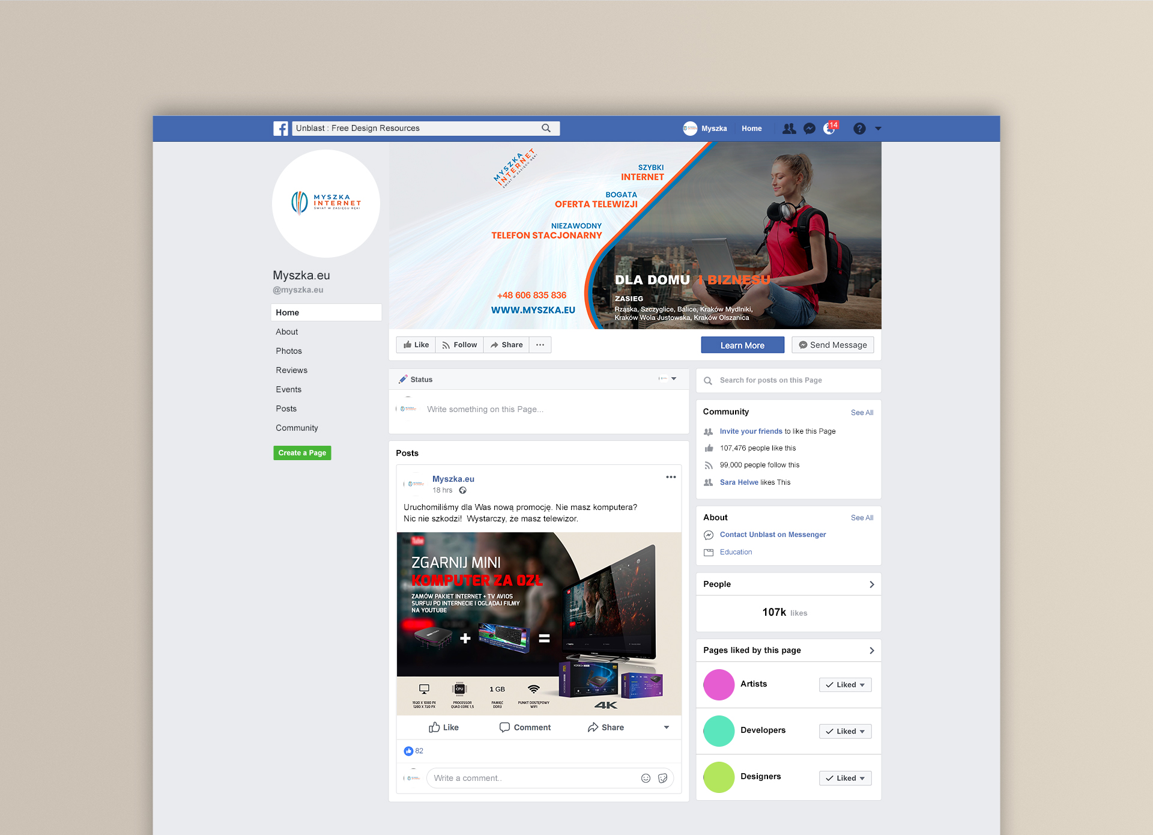
Task: Click the Myszka cover photo banner
Action: coord(635,235)
